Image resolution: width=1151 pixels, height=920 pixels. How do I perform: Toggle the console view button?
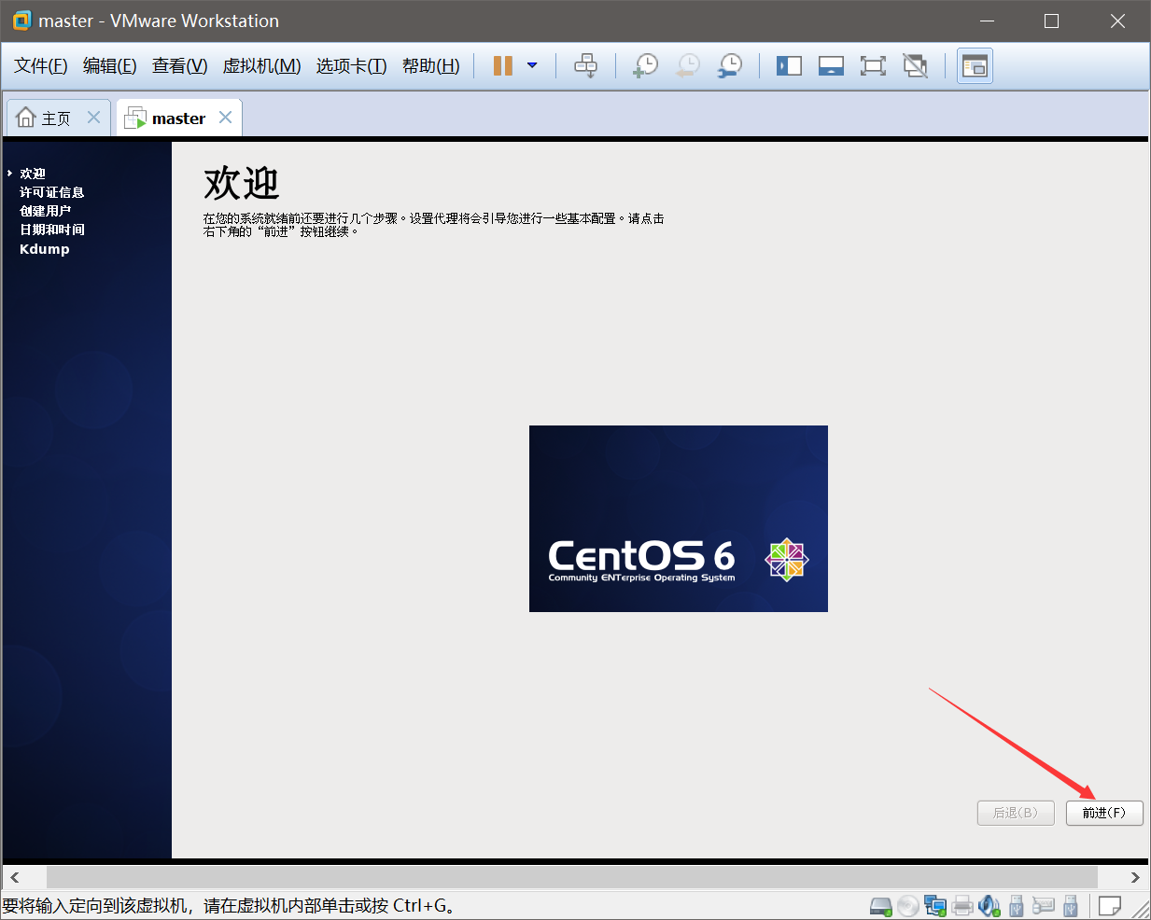click(x=975, y=65)
